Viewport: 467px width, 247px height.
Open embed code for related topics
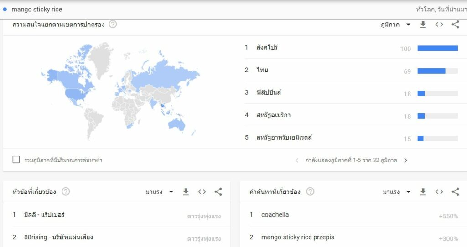(x=202, y=192)
